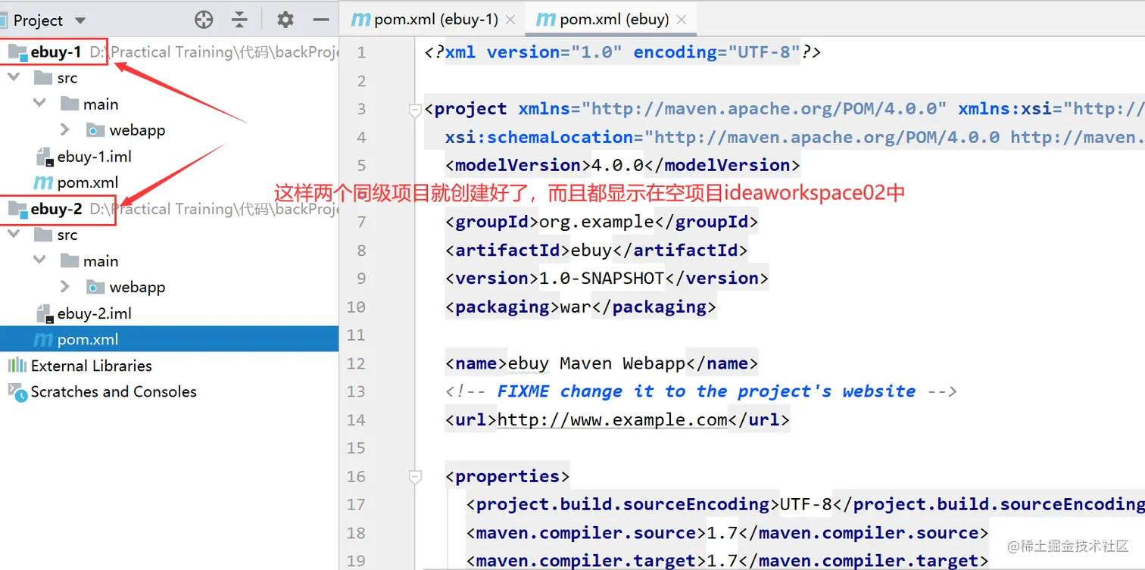
Task: Click the webapp folder icon under ebuy-1
Action: point(95,130)
